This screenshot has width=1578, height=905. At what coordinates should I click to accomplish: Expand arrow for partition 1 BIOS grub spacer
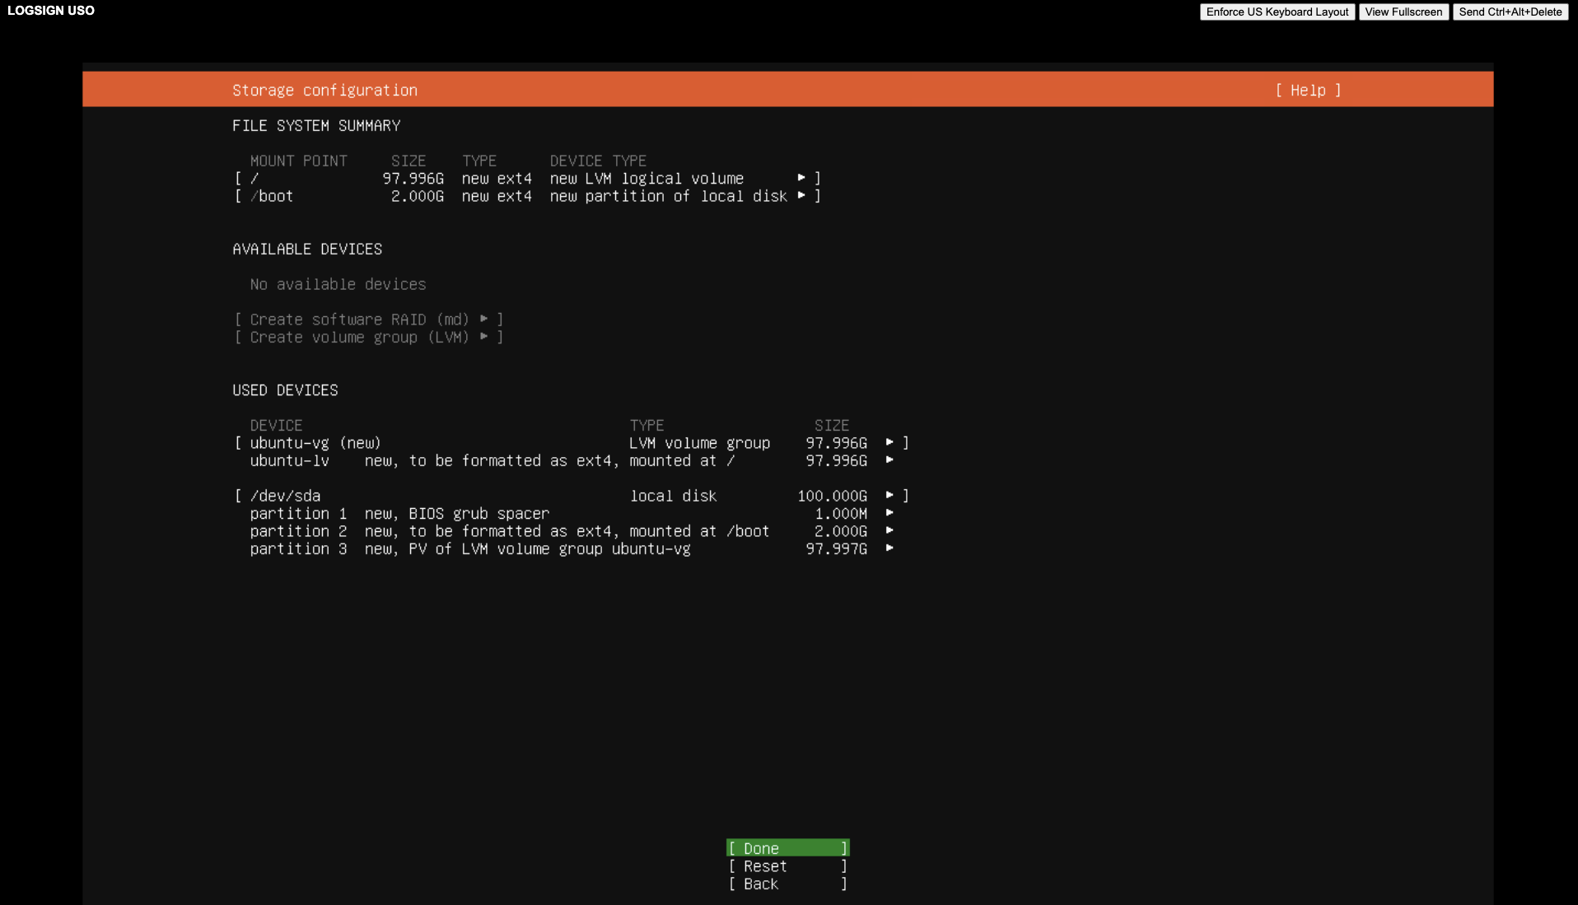[889, 513]
